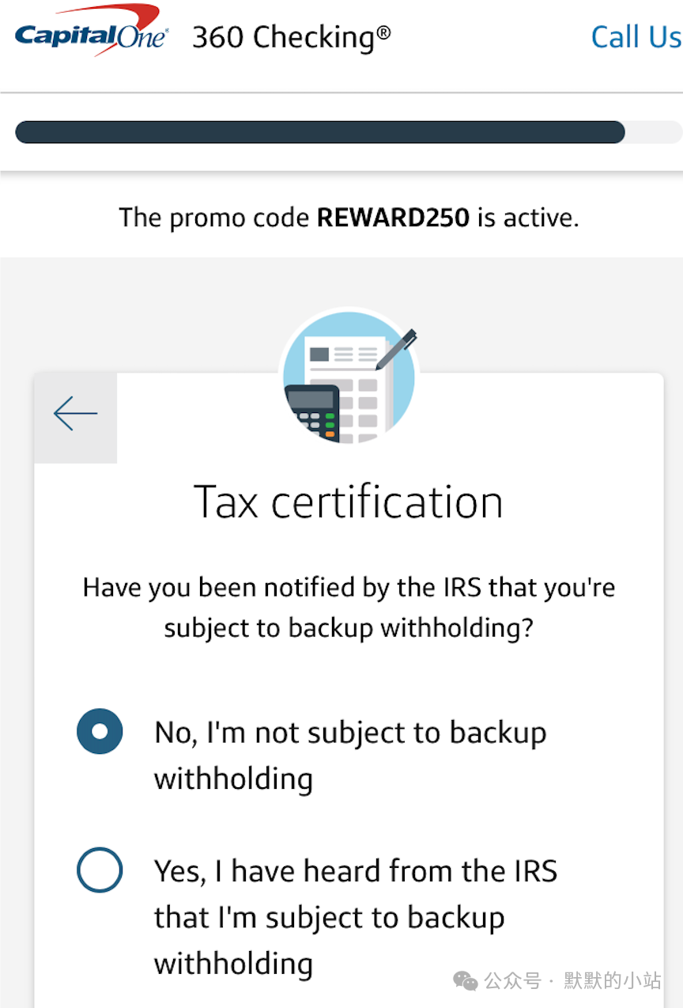Choose the "No, I'm not subject to backup withholding" label
This screenshot has width=683, height=1008.
click(350, 755)
